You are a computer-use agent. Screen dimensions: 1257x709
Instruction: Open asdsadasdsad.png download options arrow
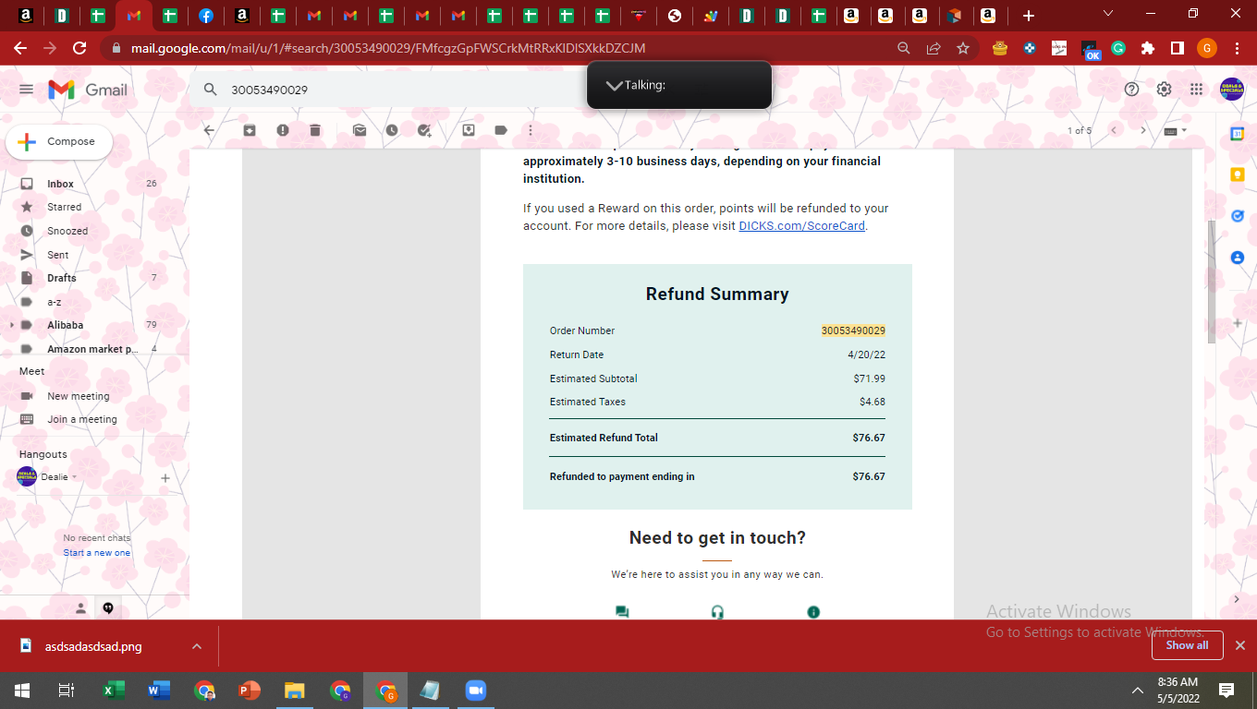(196, 646)
